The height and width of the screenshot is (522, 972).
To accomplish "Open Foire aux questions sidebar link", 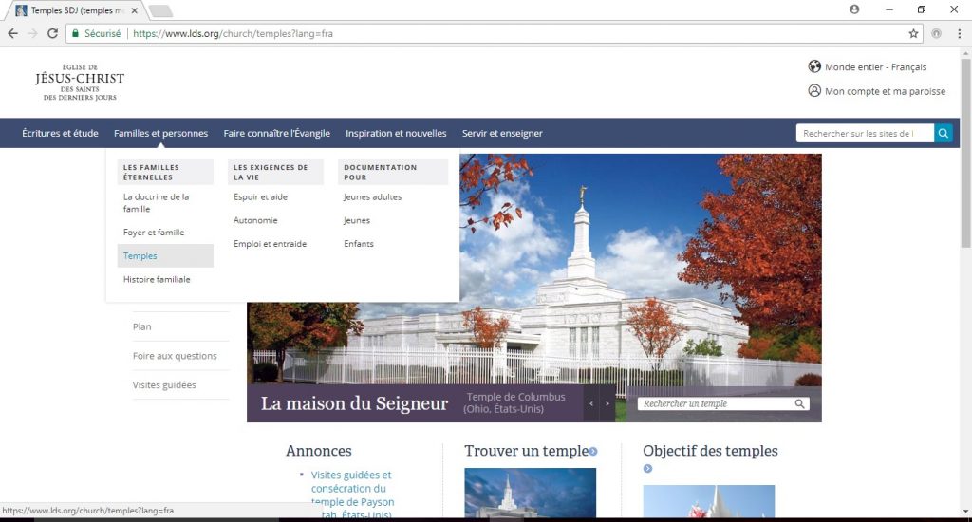I will pos(175,356).
